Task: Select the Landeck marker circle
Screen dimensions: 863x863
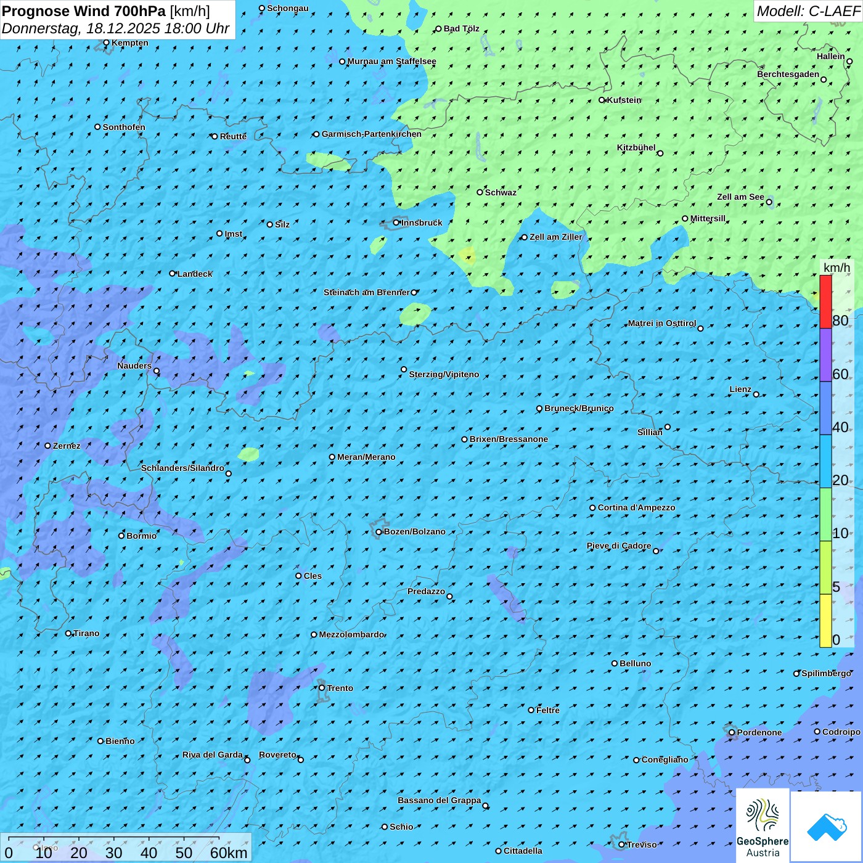Action: pyautogui.click(x=173, y=274)
